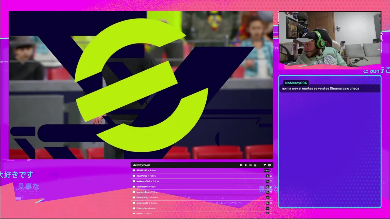Replay the NoMercy006 follow alert

[271, 182]
